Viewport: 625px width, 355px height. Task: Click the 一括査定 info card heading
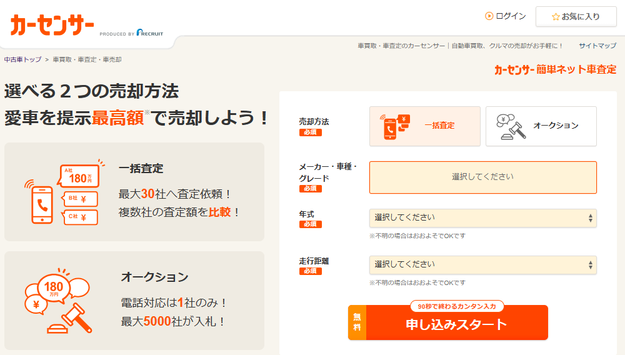(141, 169)
